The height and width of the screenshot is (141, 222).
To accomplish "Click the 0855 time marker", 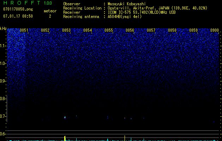I will 109,30.
